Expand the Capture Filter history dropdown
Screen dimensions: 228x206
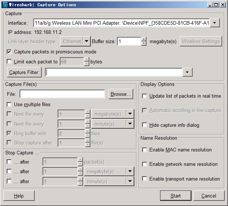point(187,72)
